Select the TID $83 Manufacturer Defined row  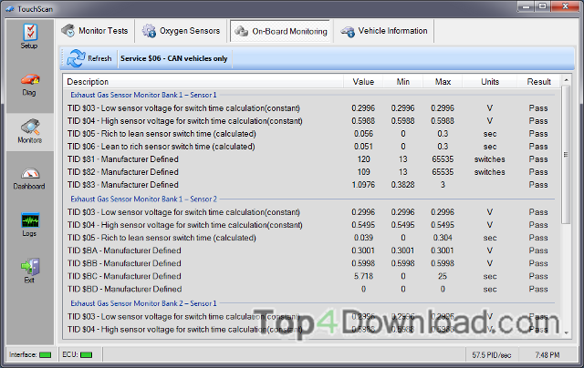(x=311, y=185)
